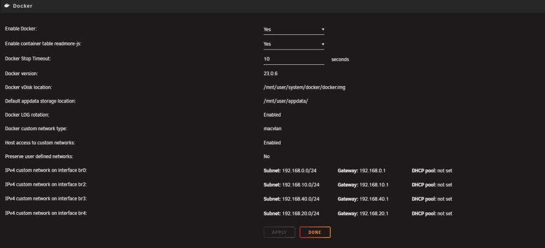The image size is (545, 248).
Task: Click the Docker custom network type label
Action: tap(36, 129)
